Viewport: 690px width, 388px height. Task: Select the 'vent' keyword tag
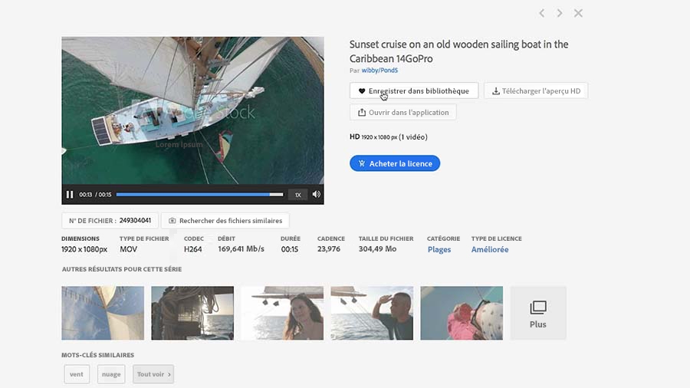click(x=77, y=374)
